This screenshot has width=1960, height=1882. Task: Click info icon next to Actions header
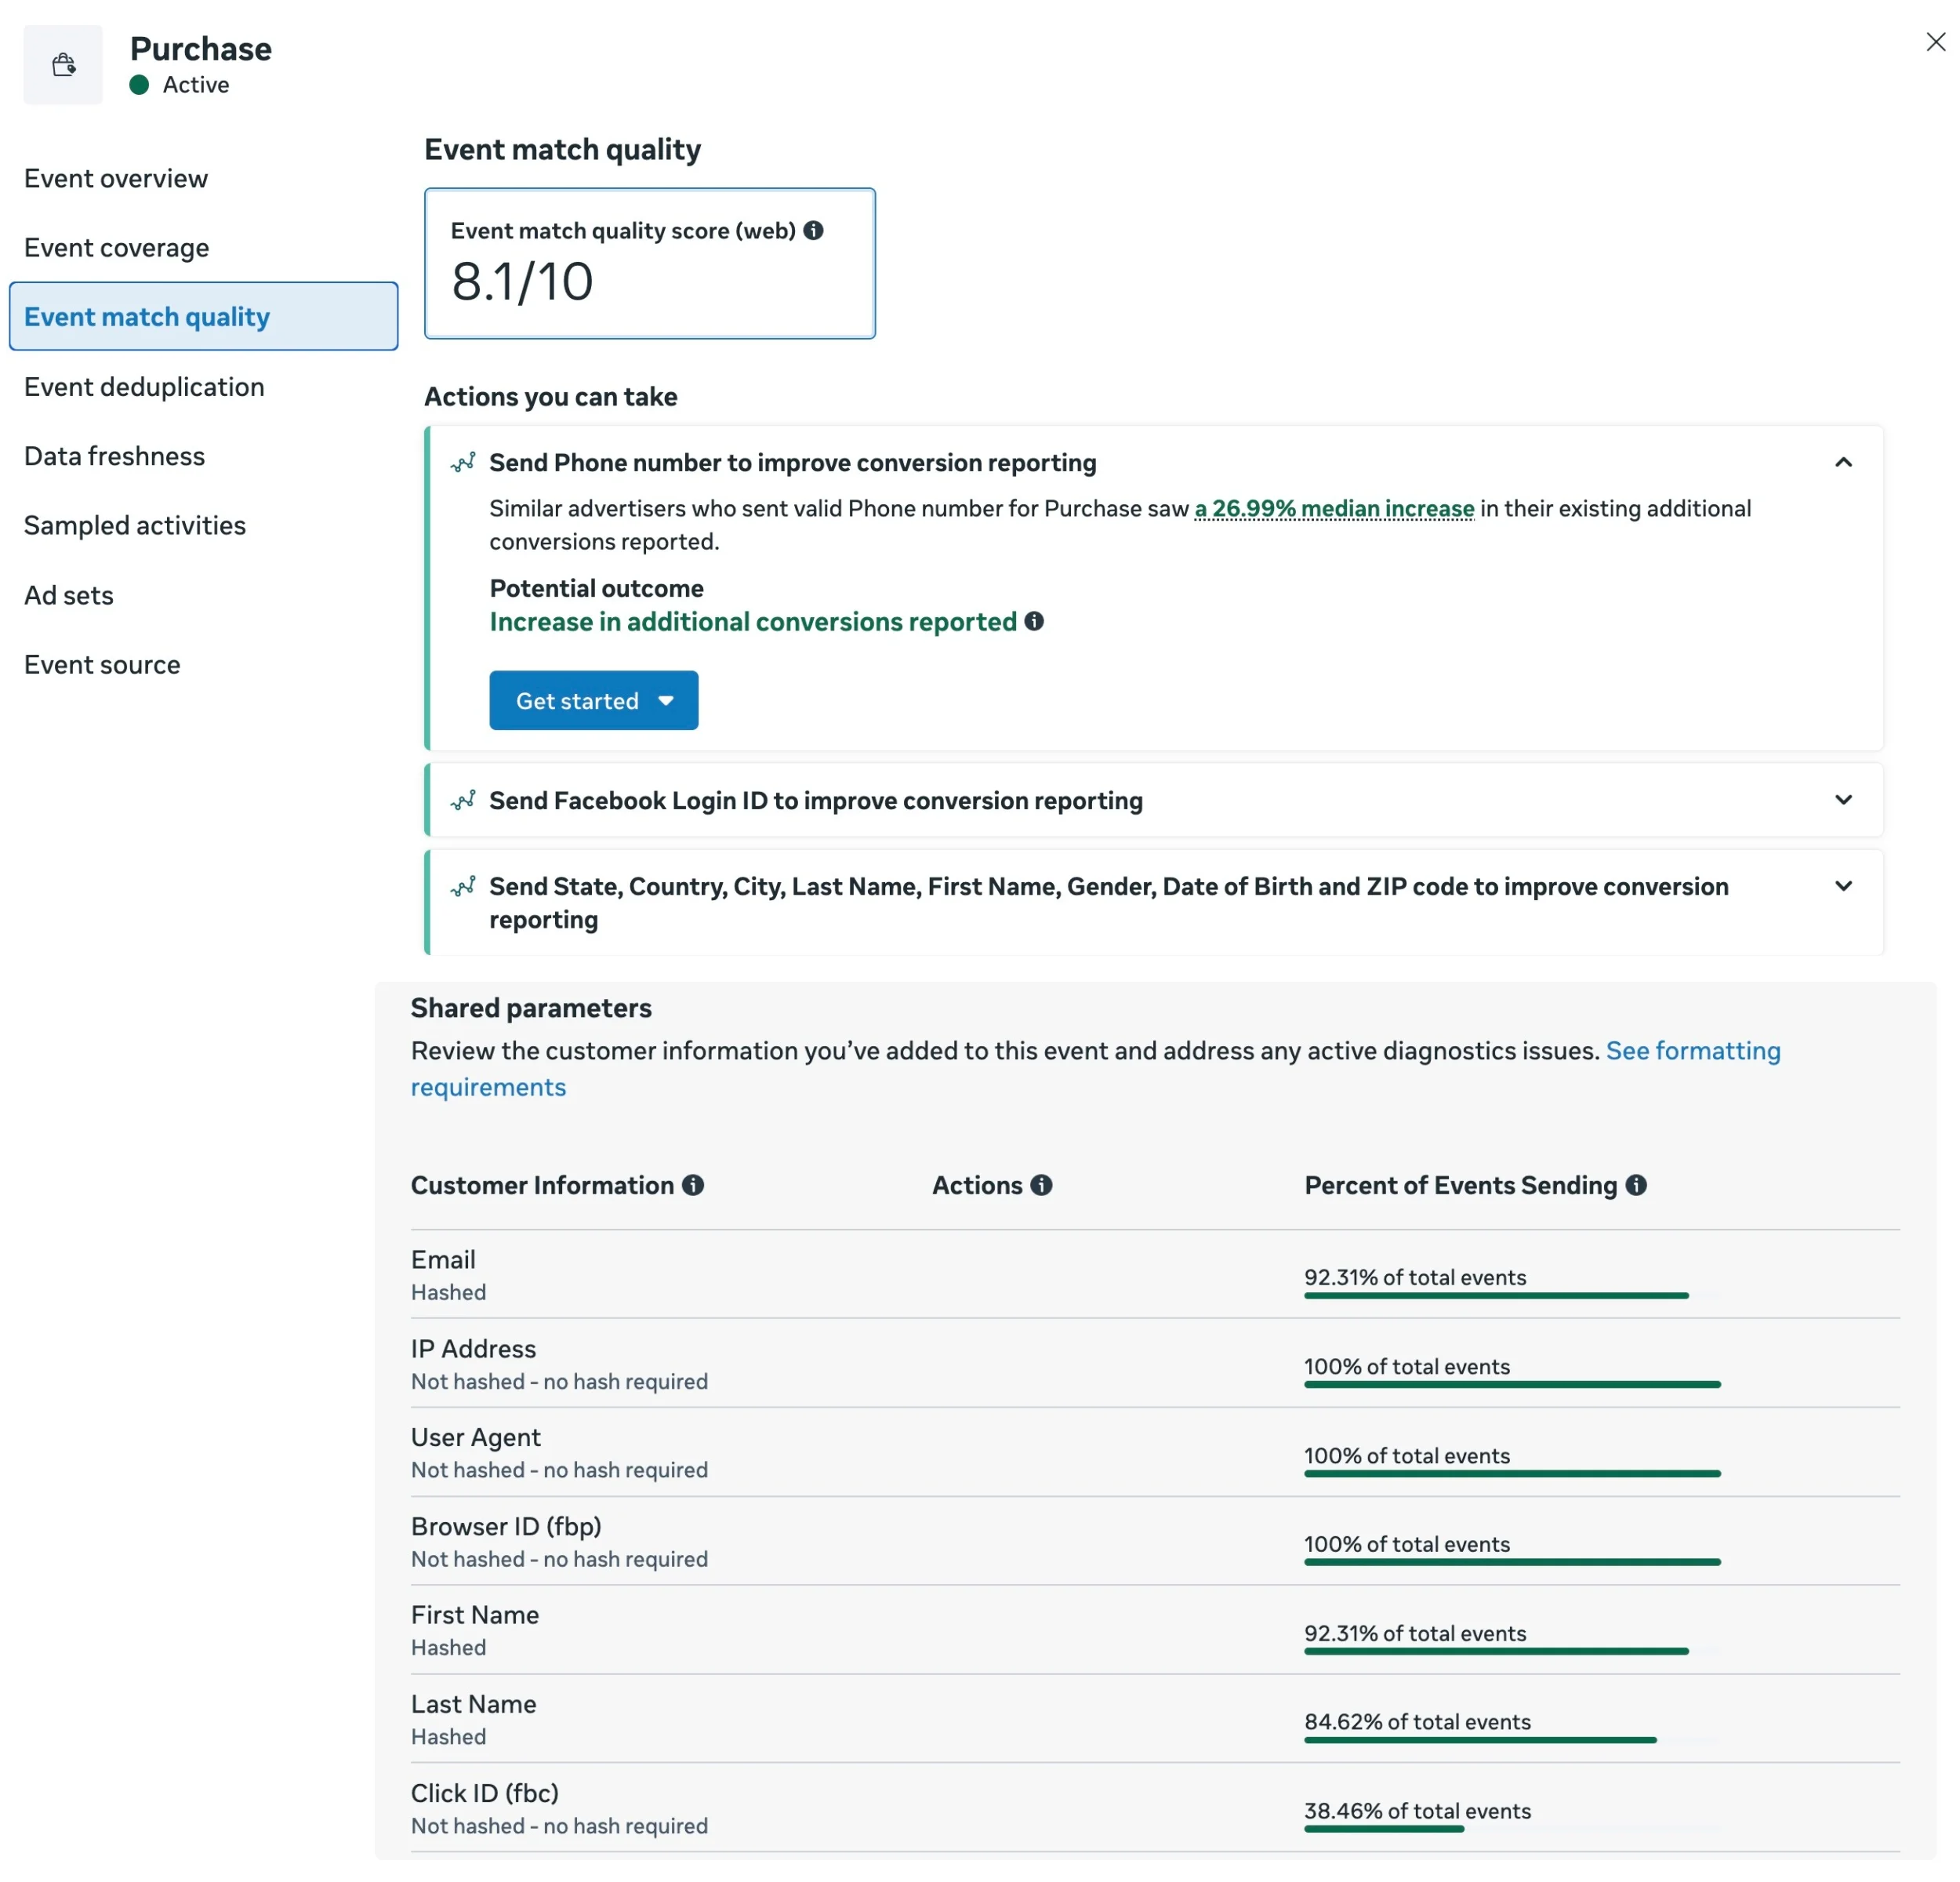pos(1041,1185)
